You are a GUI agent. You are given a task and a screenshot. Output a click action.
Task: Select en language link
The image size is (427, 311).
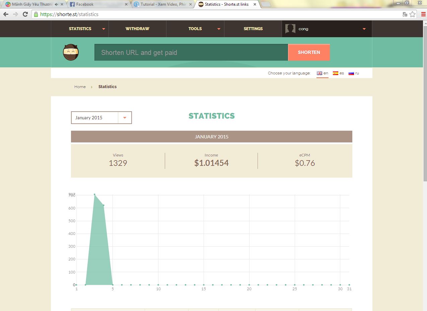point(326,73)
